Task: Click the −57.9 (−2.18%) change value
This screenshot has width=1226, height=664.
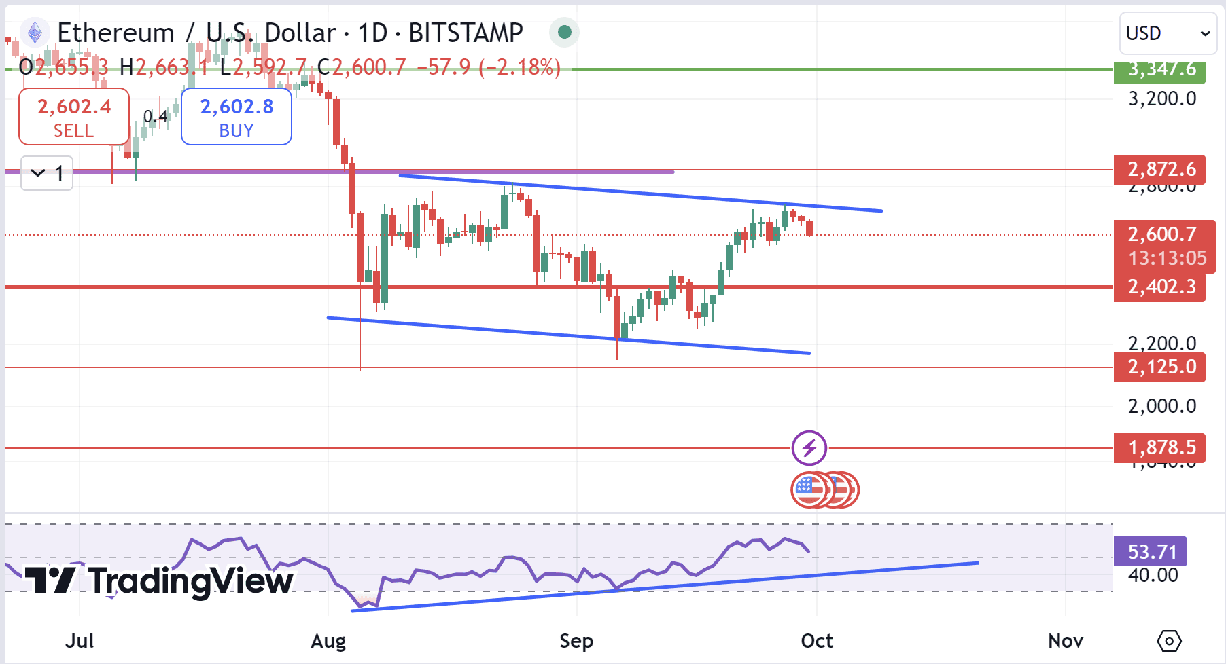Action: click(489, 67)
